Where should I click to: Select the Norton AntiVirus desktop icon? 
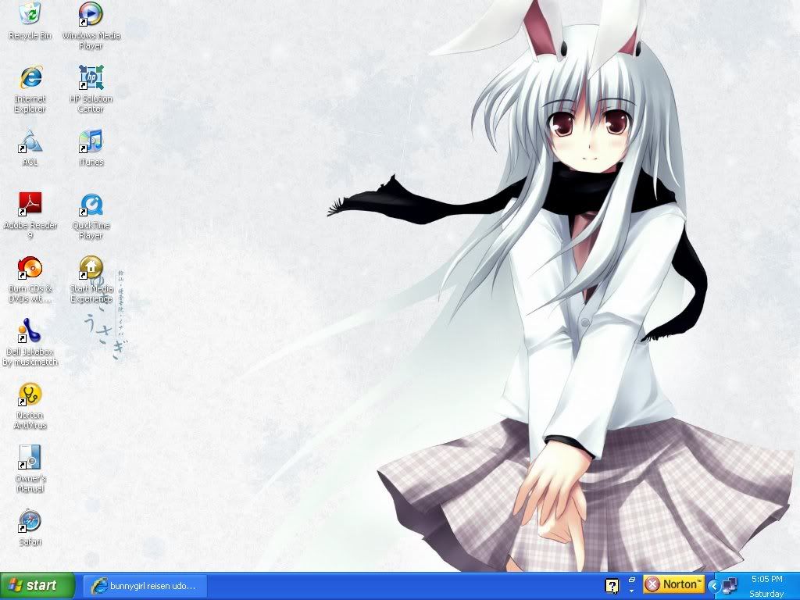(x=30, y=395)
